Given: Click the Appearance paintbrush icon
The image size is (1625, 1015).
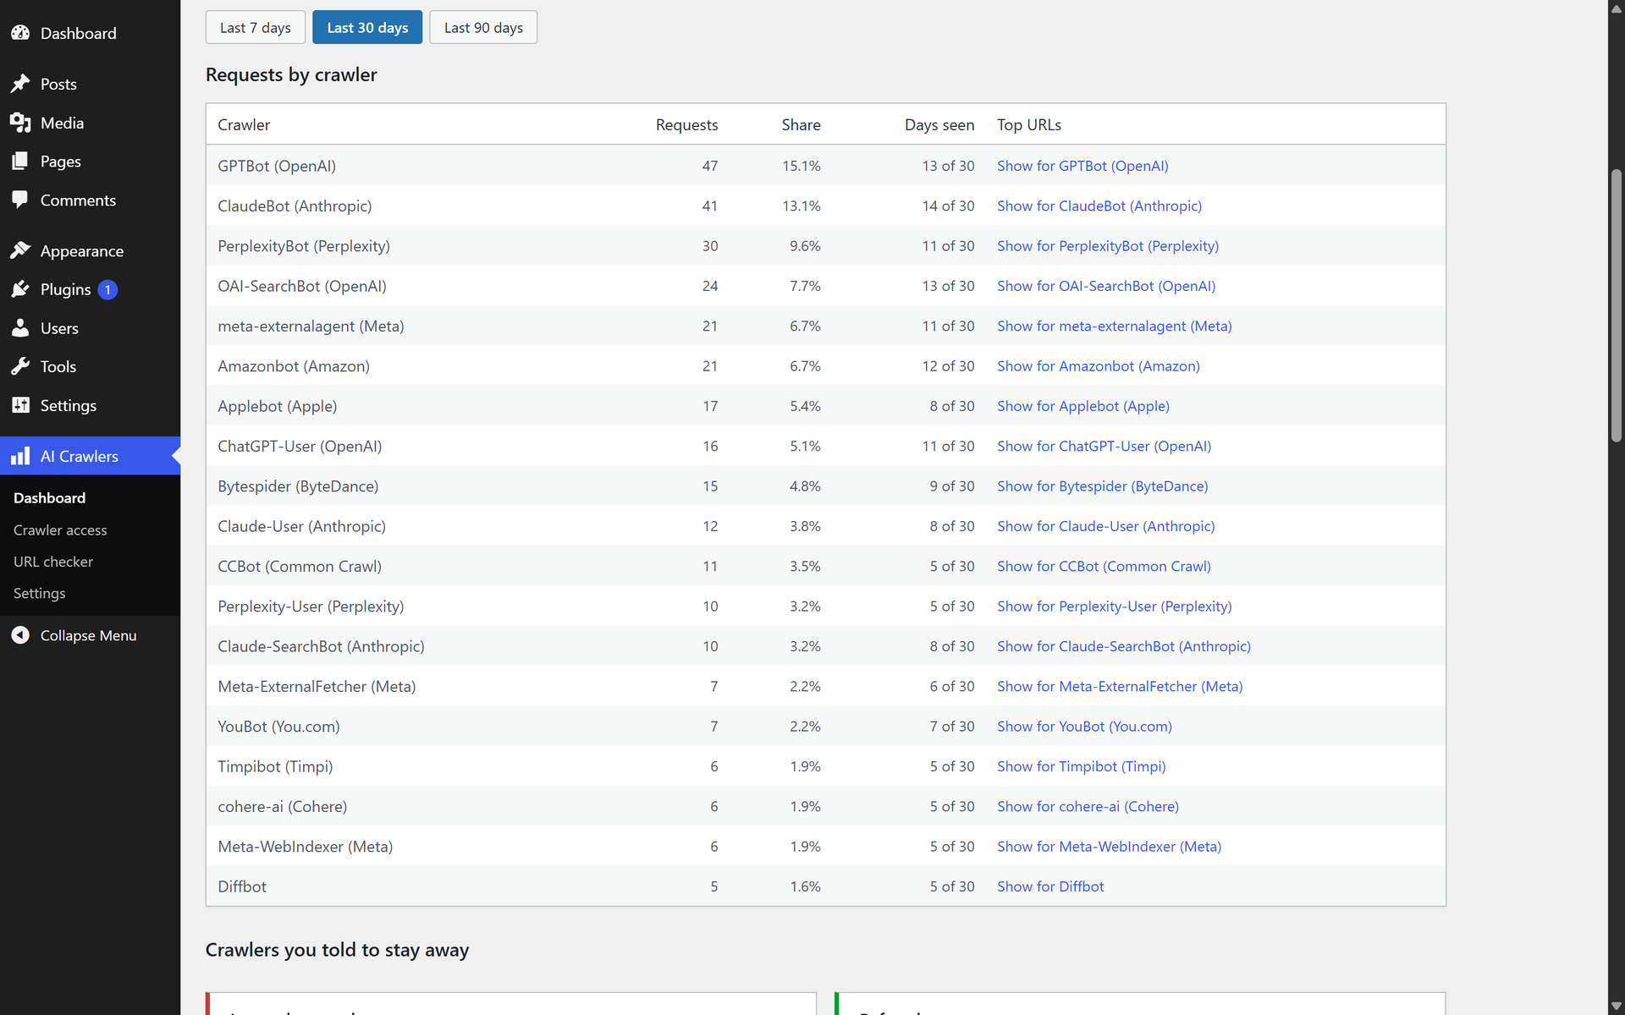Looking at the screenshot, I should point(20,250).
